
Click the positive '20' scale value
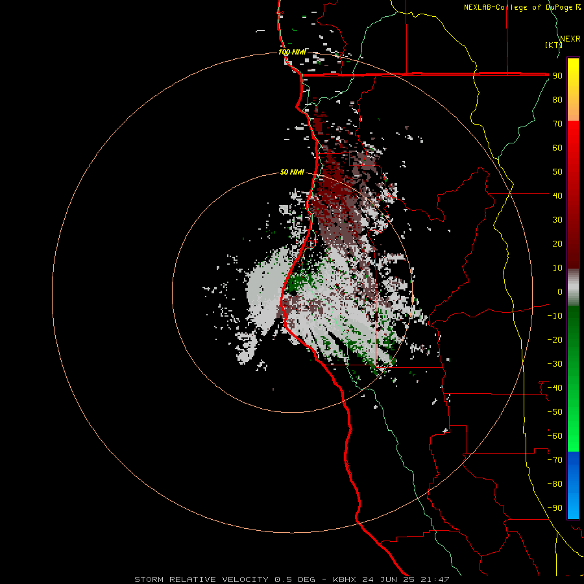557,243
